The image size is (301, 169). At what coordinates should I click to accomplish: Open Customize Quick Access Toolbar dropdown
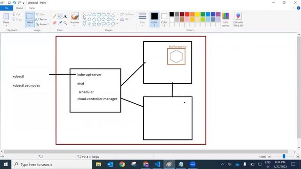pyautogui.click(x=24, y=3)
